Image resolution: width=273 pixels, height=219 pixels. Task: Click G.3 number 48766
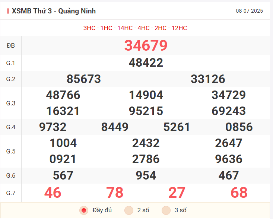point(63,95)
